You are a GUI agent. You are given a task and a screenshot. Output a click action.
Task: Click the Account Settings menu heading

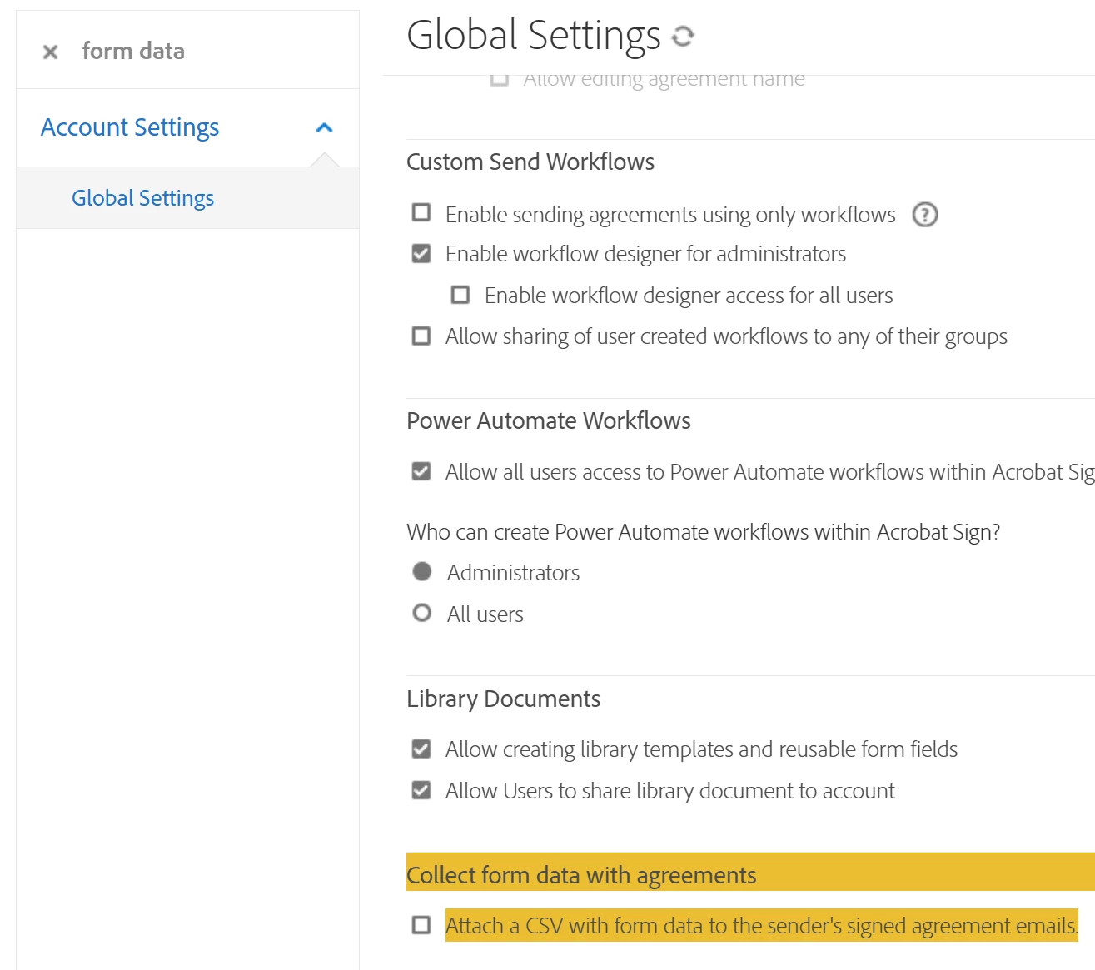[130, 127]
